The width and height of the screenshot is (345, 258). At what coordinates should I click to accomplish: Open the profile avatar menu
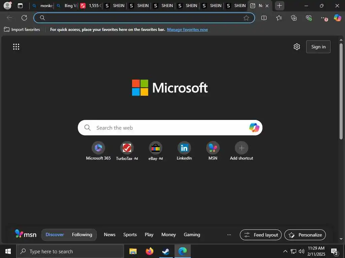[x=8, y=5]
